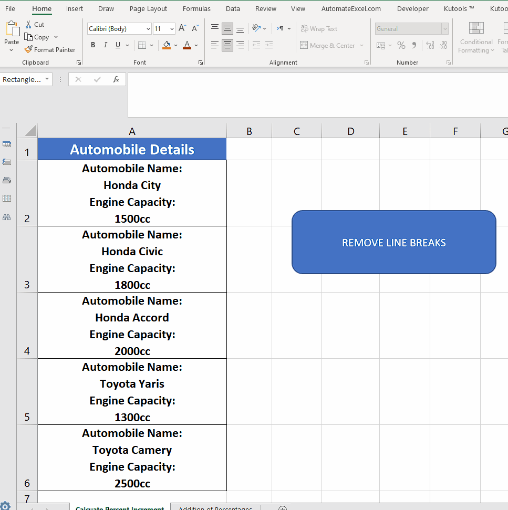This screenshot has height=510, width=508.
Task: Open the General number format dropdown
Action: point(444,28)
